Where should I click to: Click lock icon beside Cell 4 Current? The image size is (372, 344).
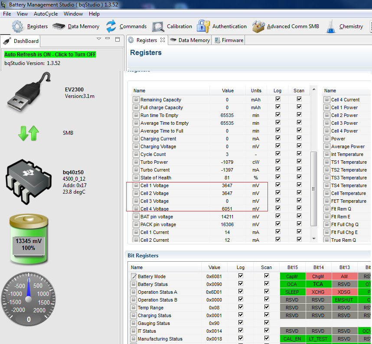[x=326, y=100]
